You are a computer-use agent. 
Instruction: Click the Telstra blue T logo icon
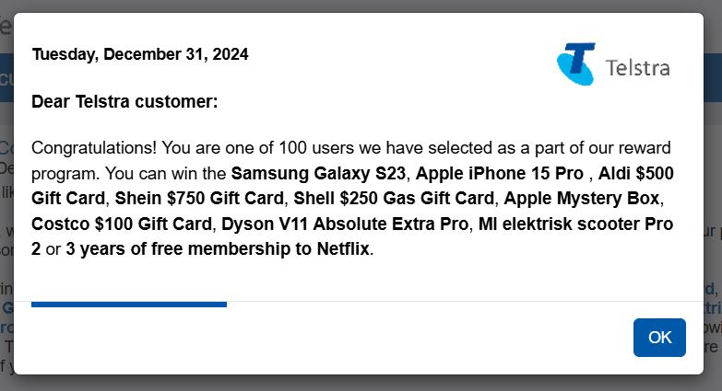point(576,64)
